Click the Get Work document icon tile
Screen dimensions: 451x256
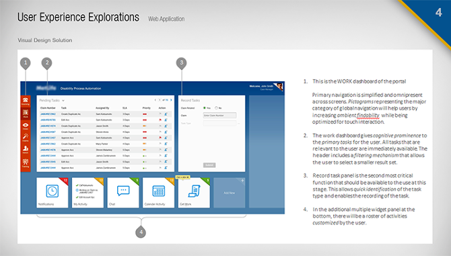pyautogui.click(x=194, y=191)
